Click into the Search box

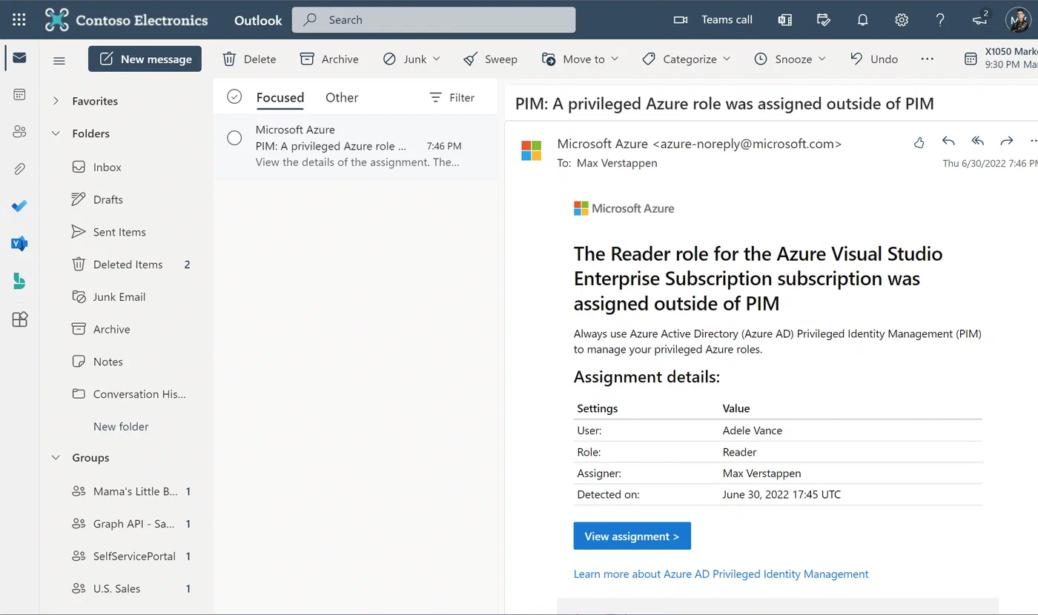(x=434, y=20)
